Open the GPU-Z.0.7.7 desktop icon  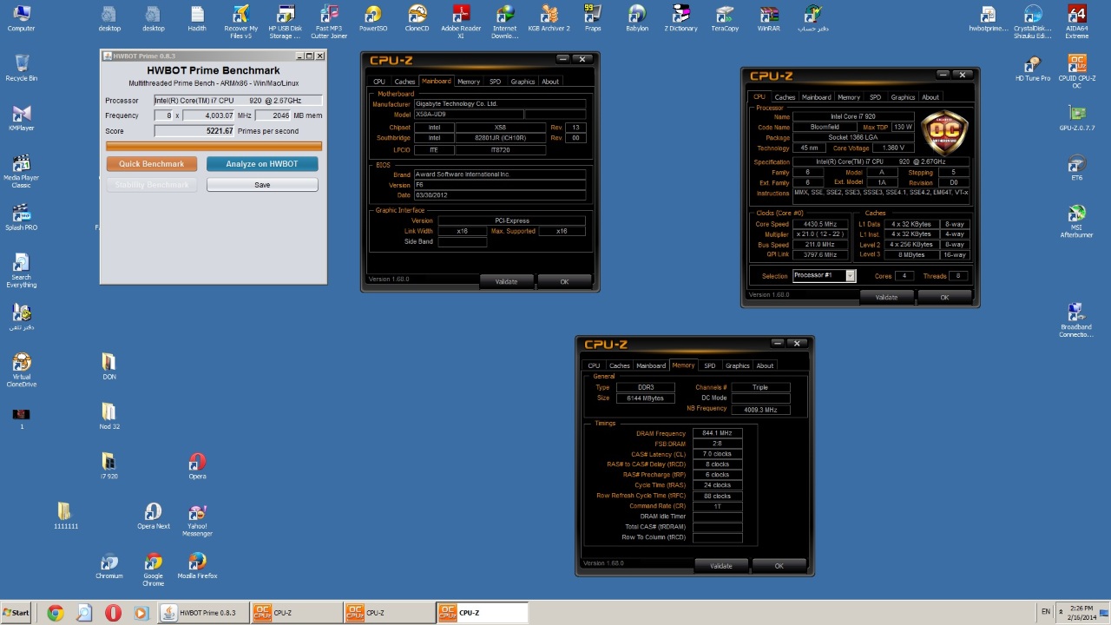[x=1076, y=118]
